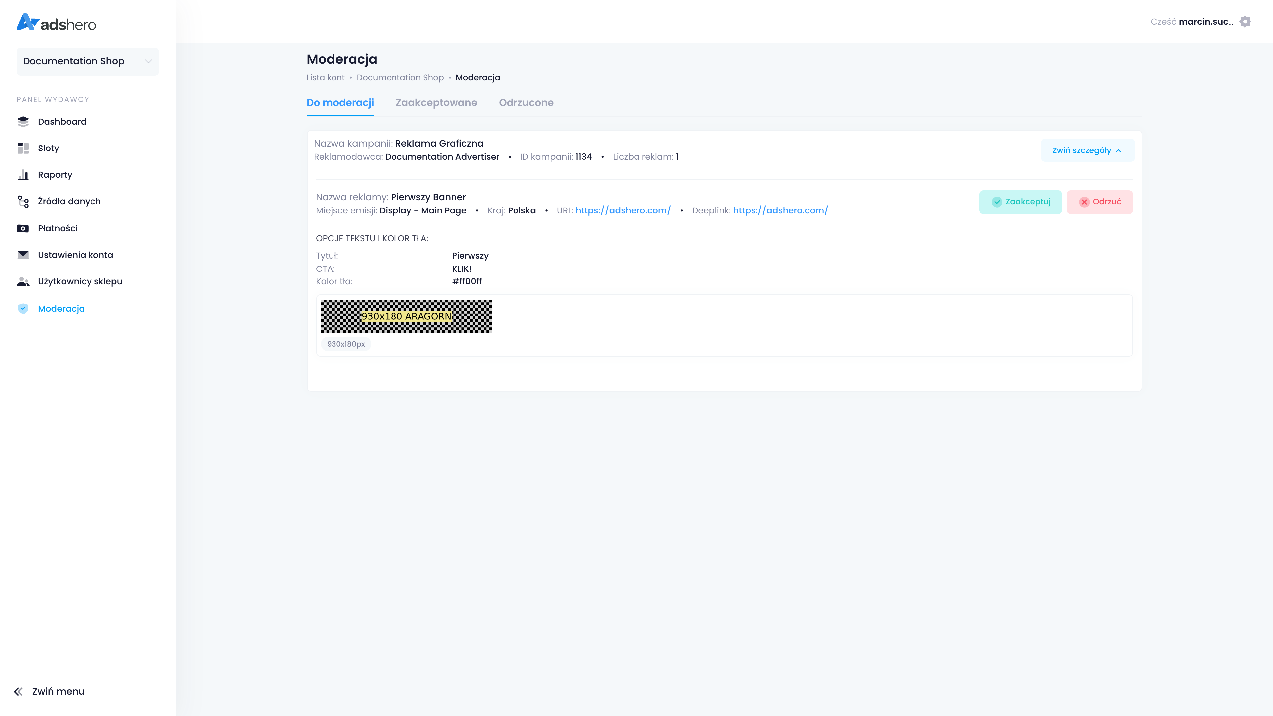
Task: Click the Ustawienia konta envelope icon
Action: point(23,255)
